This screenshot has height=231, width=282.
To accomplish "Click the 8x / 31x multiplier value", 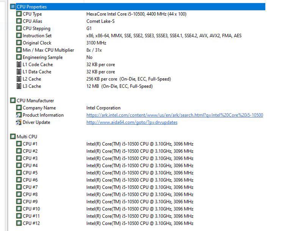I will pos(94,50).
